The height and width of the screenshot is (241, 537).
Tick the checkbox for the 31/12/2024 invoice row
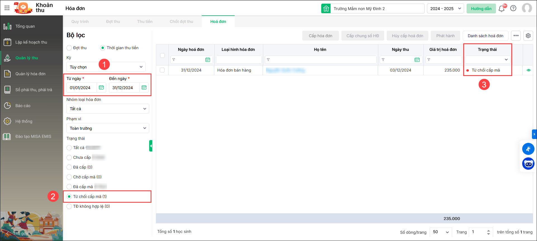[162, 70]
